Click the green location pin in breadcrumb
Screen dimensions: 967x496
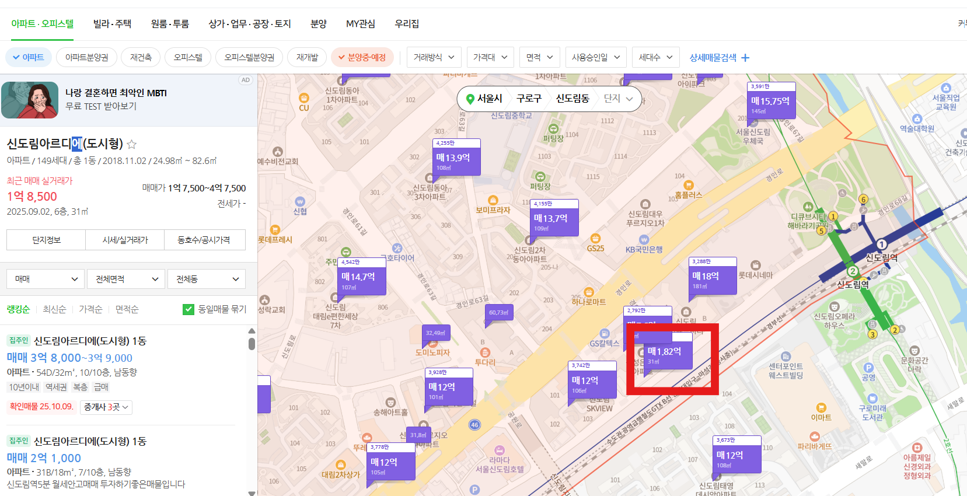[x=470, y=99]
